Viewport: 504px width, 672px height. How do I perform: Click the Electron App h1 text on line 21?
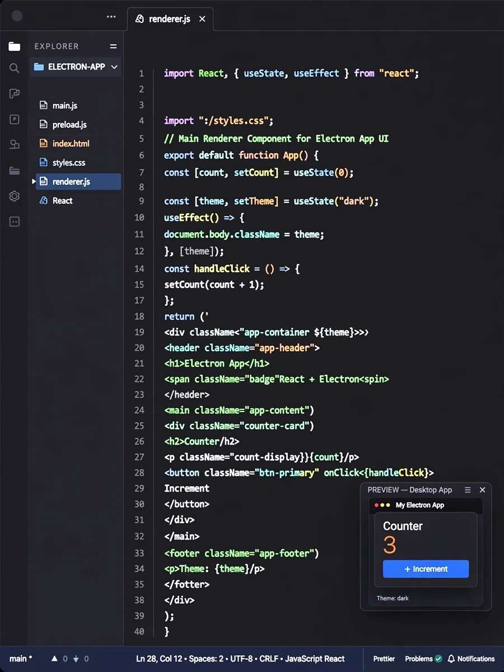point(214,363)
